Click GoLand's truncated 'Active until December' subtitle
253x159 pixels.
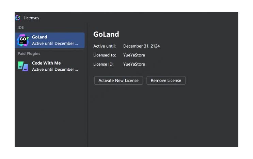[x=55, y=43]
